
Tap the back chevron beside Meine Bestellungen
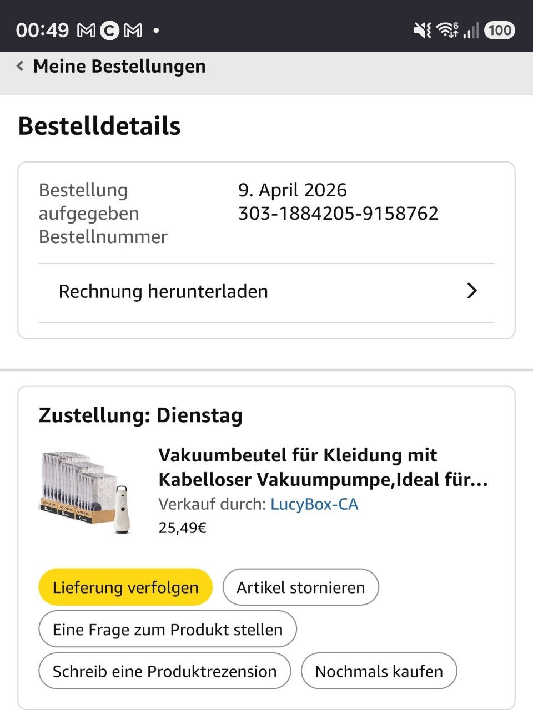(x=21, y=67)
